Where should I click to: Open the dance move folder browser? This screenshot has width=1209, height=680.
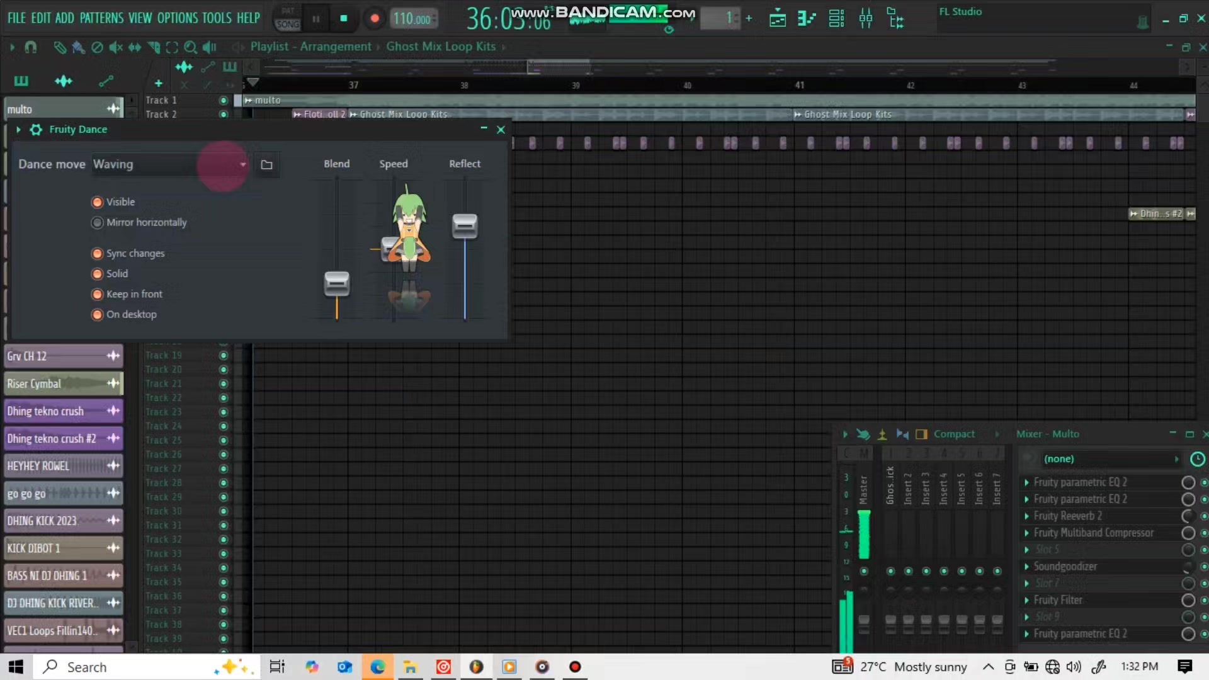(x=267, y=165)
